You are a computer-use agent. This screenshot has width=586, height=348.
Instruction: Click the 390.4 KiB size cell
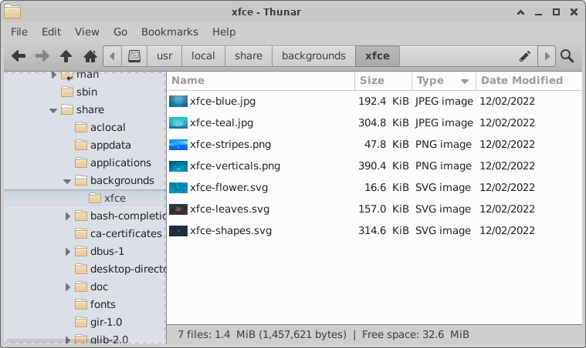pyautogui.click(x=384, y=166)
